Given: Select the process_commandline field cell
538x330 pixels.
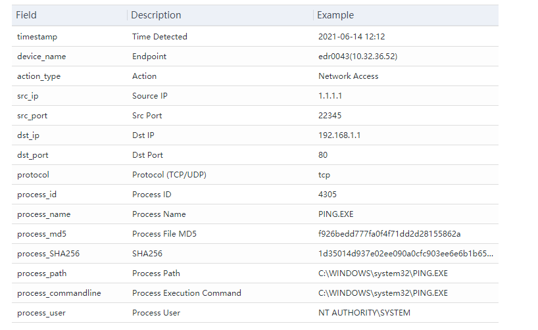Looking at the screenshot, I should click(x=59, y=293).
